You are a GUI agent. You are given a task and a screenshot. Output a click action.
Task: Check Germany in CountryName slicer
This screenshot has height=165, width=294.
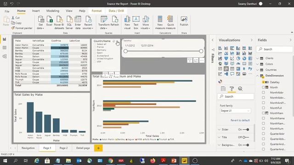tap(95, 50)
